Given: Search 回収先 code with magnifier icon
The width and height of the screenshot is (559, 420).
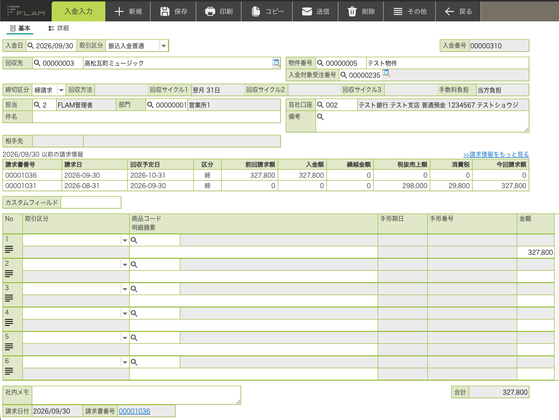Looking at the screenshot, I should [x=37, y=63].
